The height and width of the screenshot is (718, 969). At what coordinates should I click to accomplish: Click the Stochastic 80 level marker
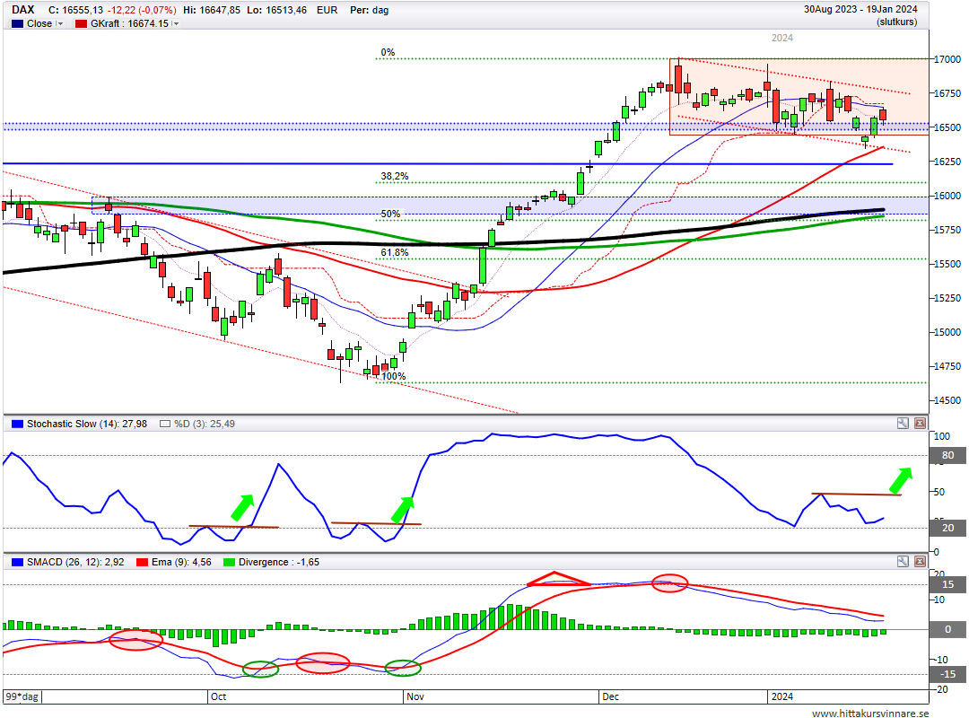[947, 455]
